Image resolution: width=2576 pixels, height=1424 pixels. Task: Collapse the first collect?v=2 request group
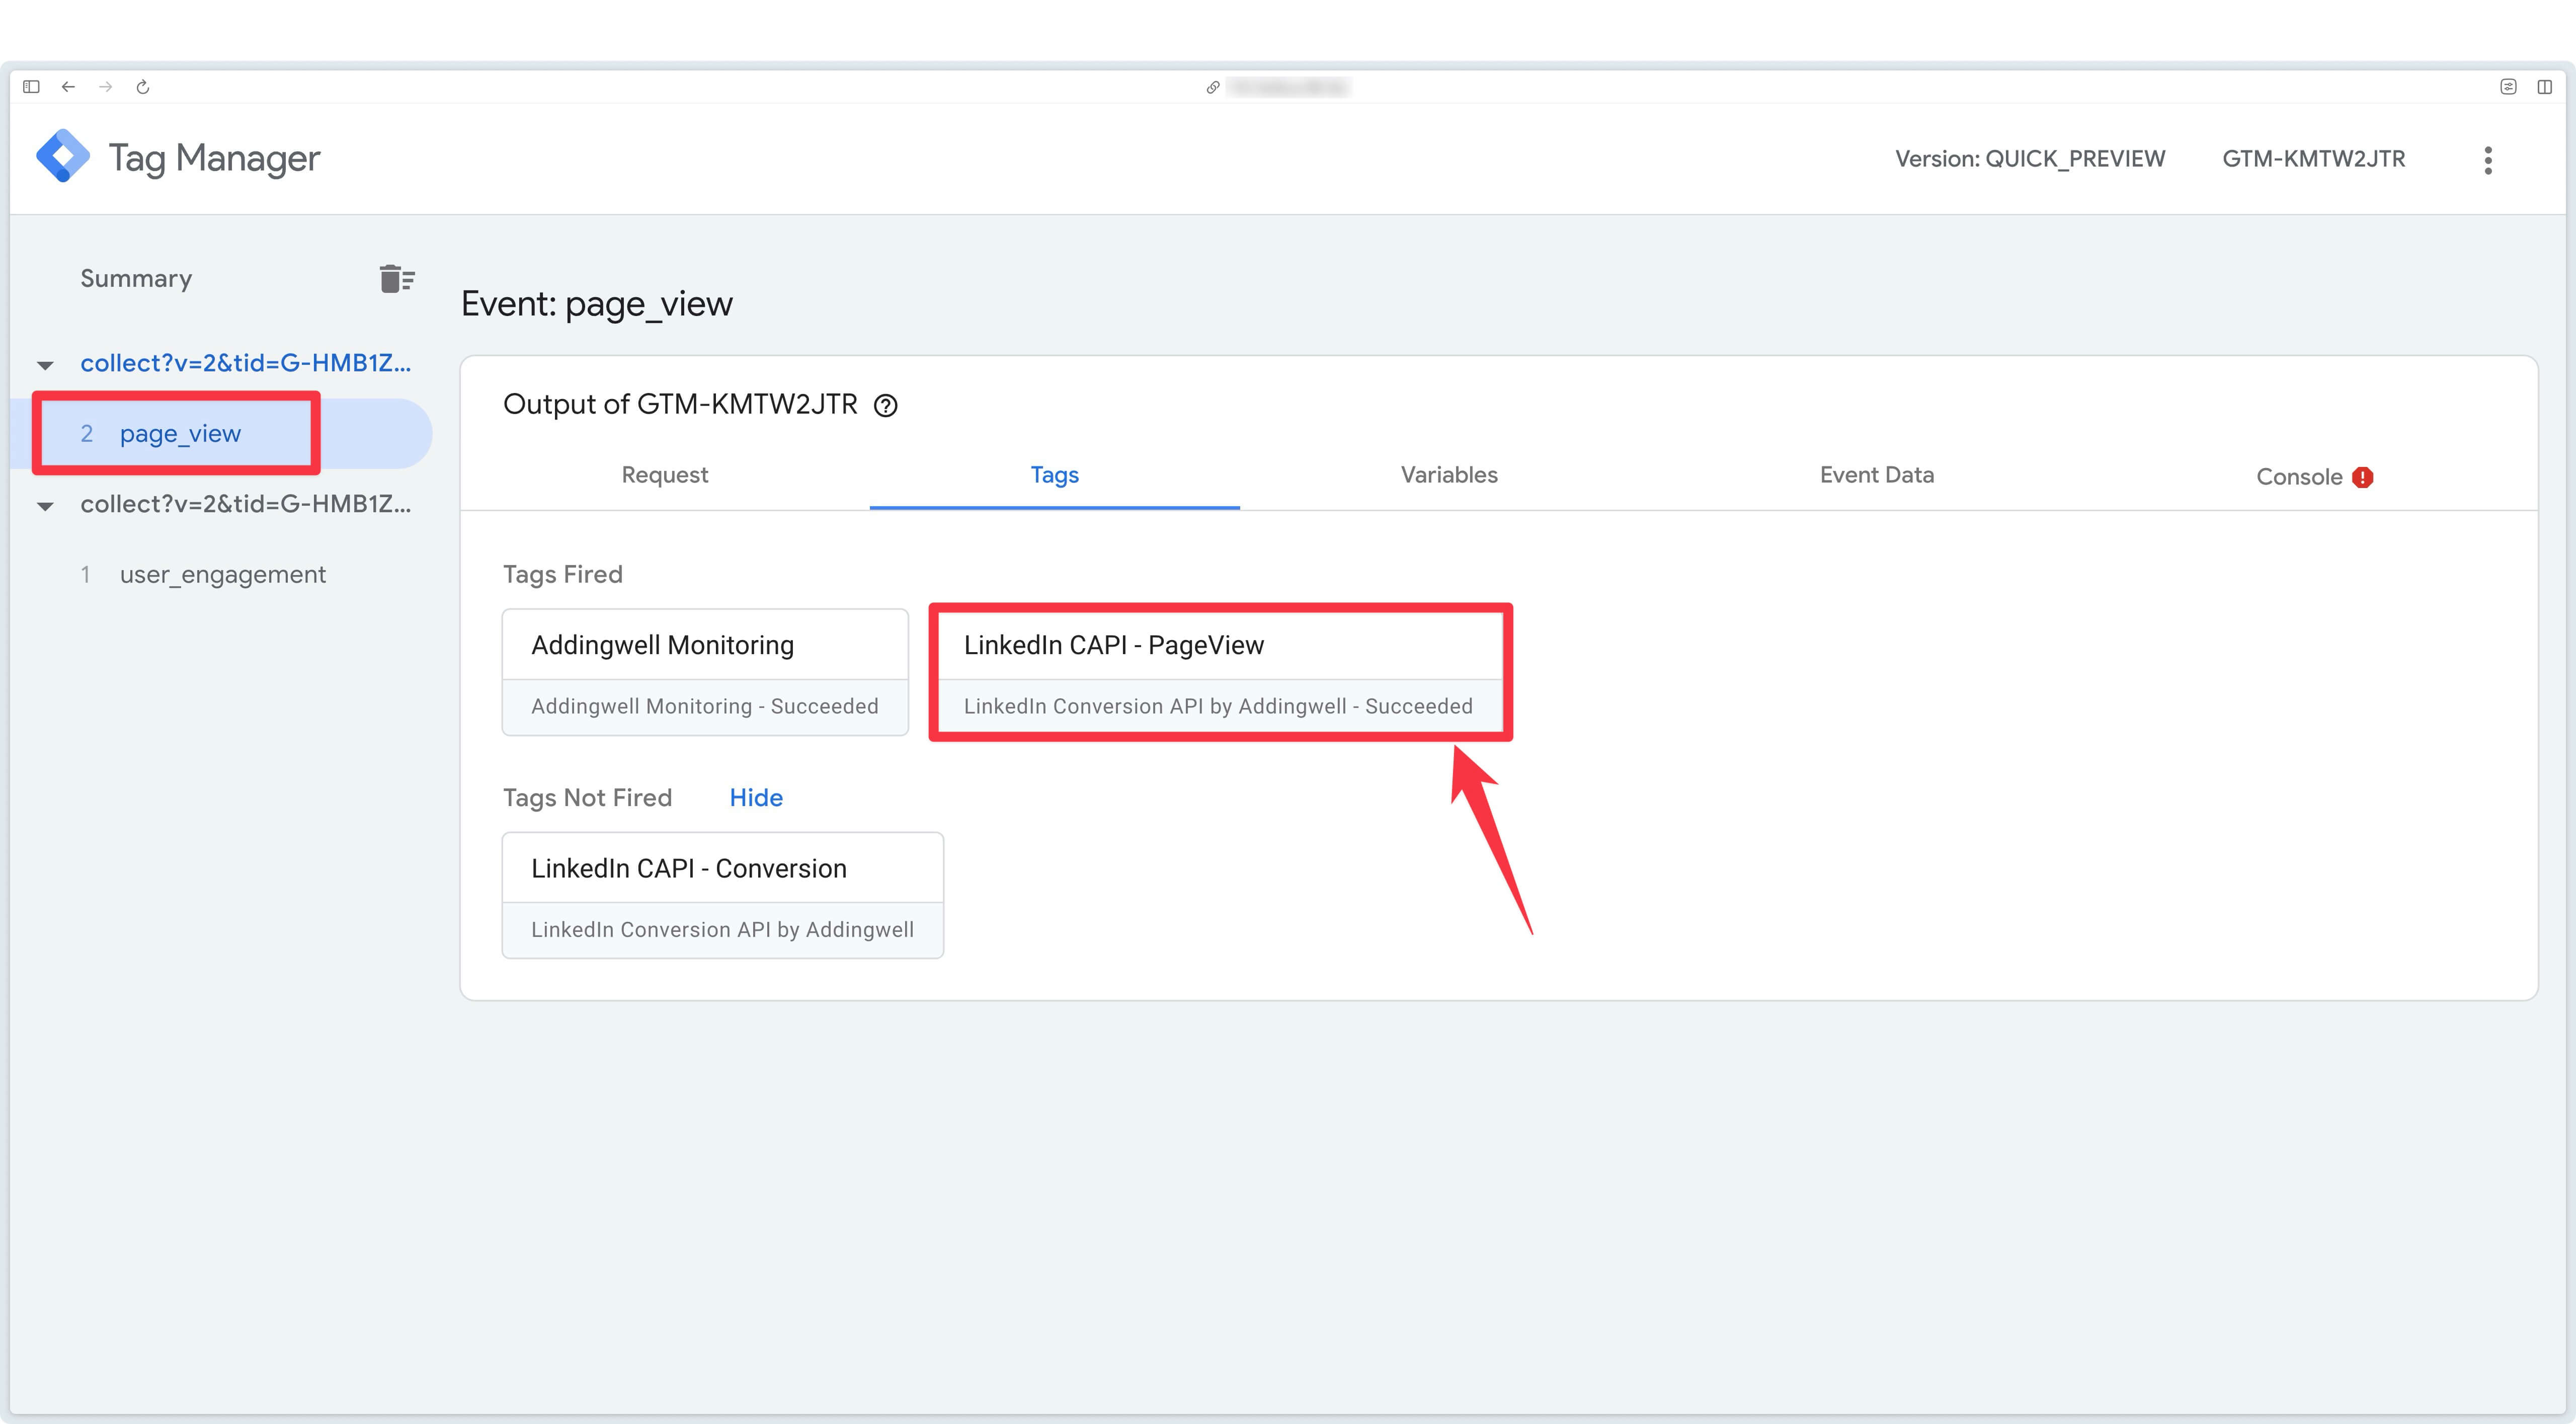pyautogui.click(x=45, y=365)
